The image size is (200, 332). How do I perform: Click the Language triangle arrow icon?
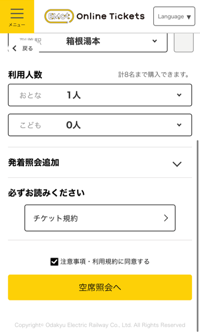pyautogui.click(x=189, y=17)
